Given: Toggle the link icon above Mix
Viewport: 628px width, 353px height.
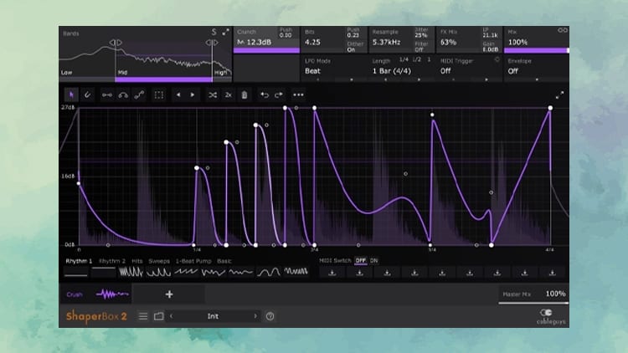Looking at the screenshot, I should tap(563, 30).
